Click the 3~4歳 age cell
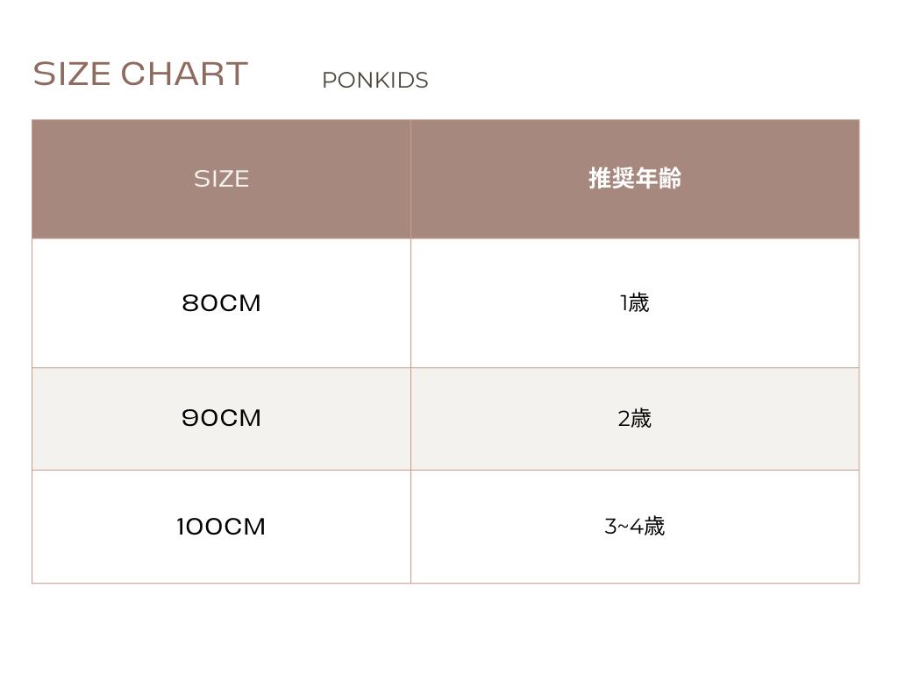The image size is (898, 673). (635, 527)
